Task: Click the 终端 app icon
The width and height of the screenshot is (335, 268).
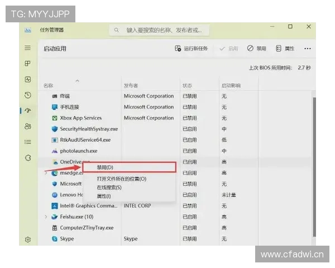Action: click(55, 96)
